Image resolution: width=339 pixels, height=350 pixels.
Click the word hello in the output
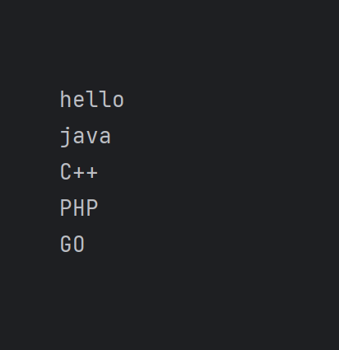92,100
